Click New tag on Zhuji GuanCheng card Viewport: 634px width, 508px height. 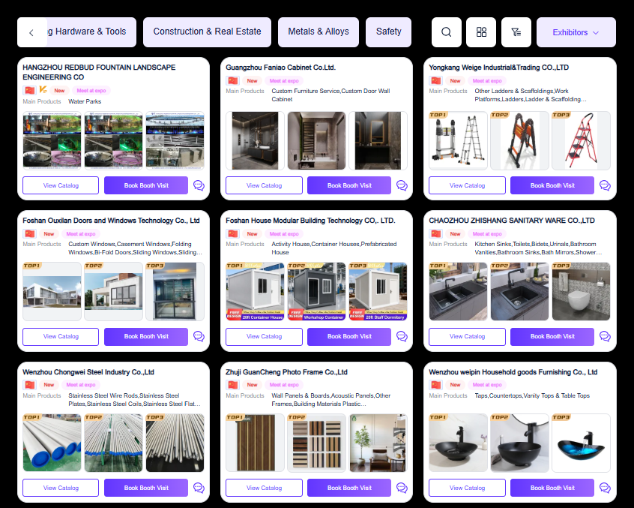[253, 385]
